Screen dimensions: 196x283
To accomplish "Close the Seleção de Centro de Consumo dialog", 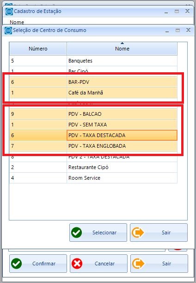I will coord(188,30).
